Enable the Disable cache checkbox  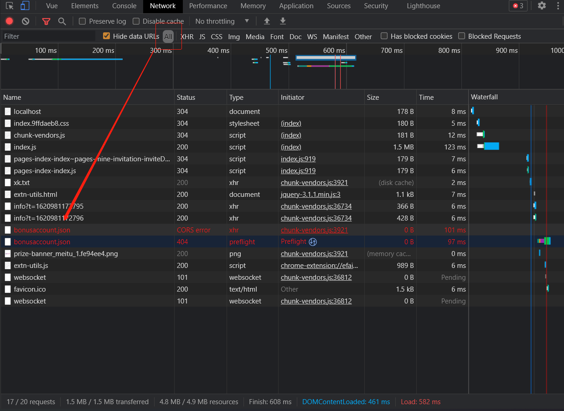click(x=136, y=21)
